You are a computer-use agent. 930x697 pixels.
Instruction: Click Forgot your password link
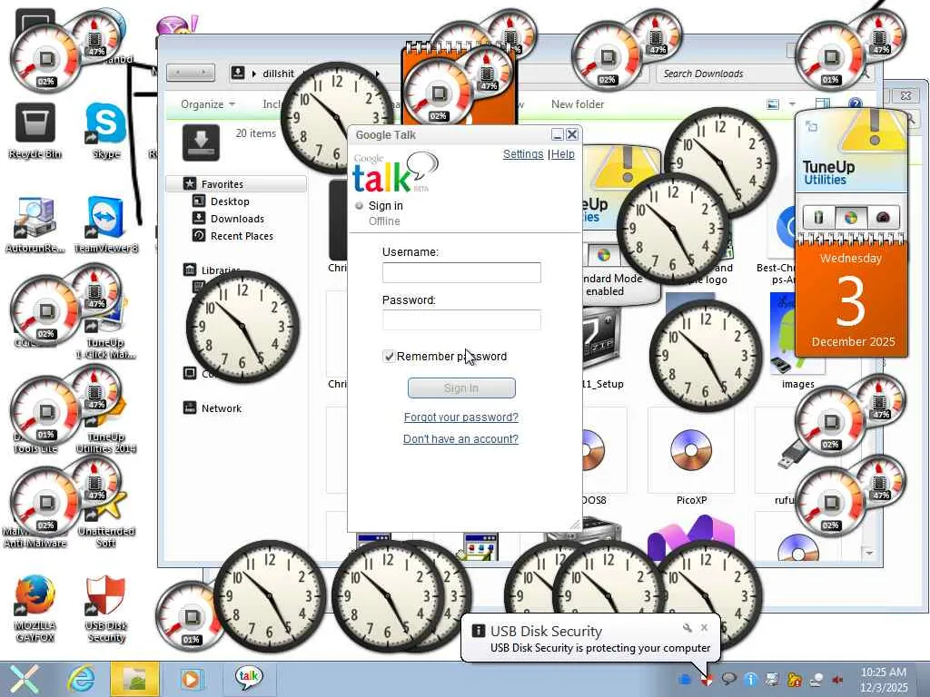click(x=460, y=417)
